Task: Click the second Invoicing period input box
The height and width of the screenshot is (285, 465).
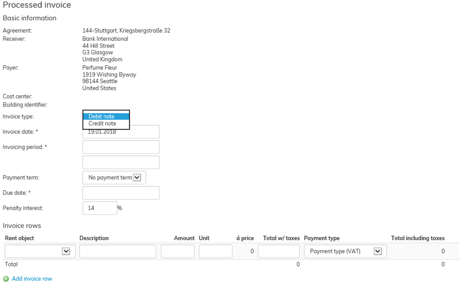Action: [x=121, y=162]
